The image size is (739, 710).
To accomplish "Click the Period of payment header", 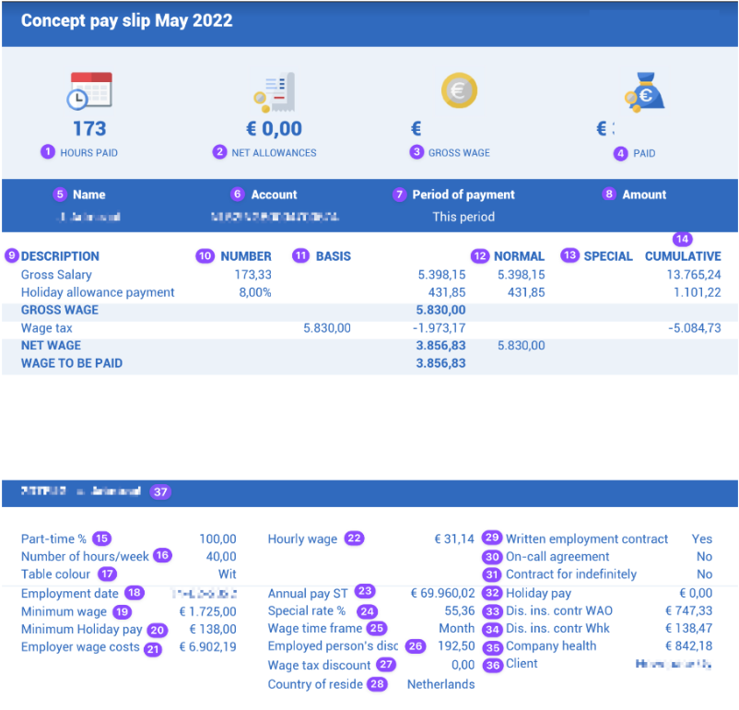I will pyautogui.click(x=464, y=195).
